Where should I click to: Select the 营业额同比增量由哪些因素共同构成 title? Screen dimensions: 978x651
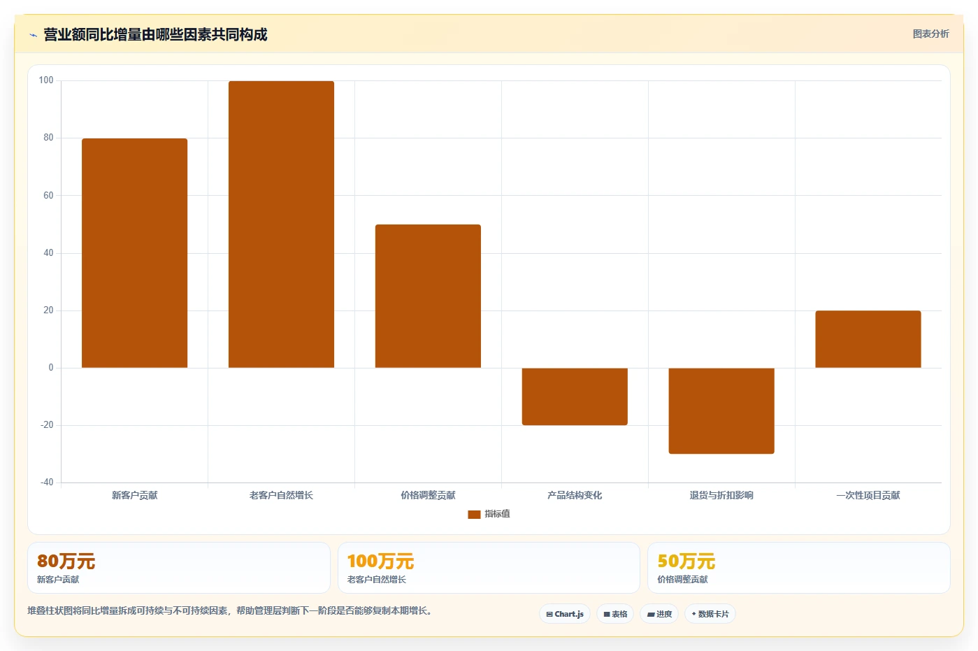[155, 35]
